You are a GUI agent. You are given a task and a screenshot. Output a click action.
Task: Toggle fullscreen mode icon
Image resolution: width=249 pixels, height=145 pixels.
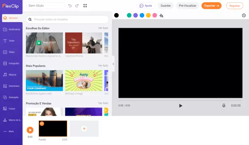point(85,6)
